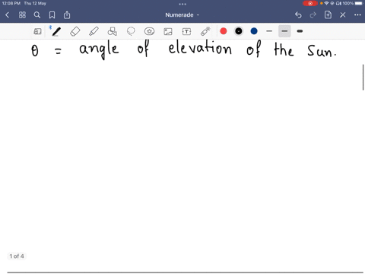
Task: Open the more options ellipsis menu
Action: pos(357,15)
